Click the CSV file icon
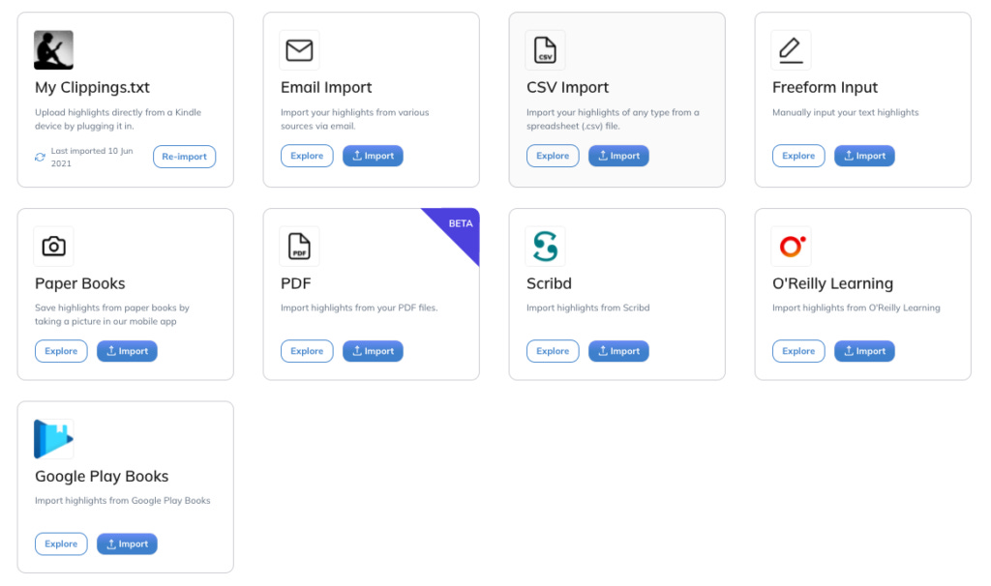 coord(545,50)
